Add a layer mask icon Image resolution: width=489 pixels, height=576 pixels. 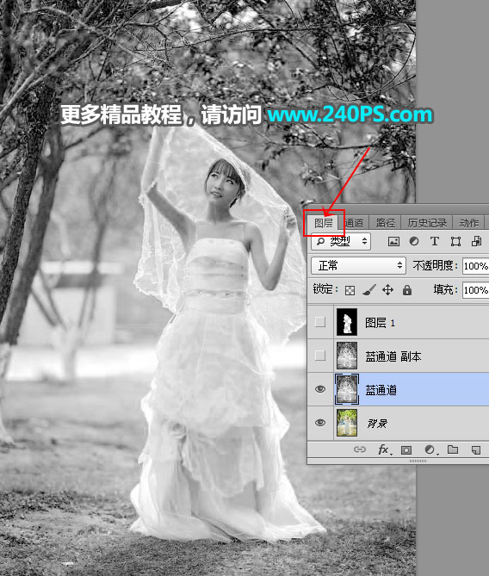(x=406, y=449)
